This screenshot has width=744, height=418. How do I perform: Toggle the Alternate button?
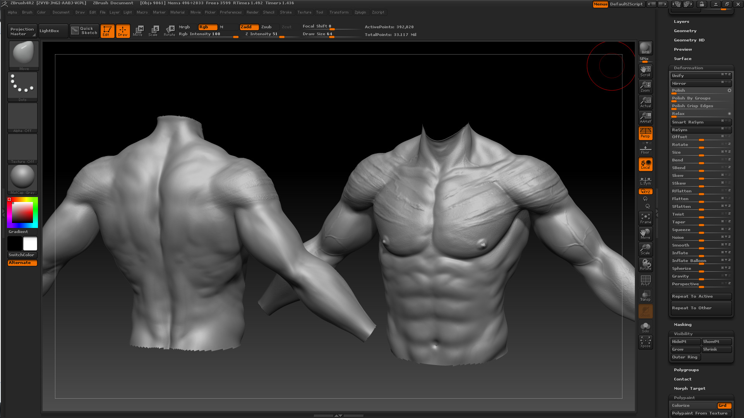(22, 263)
